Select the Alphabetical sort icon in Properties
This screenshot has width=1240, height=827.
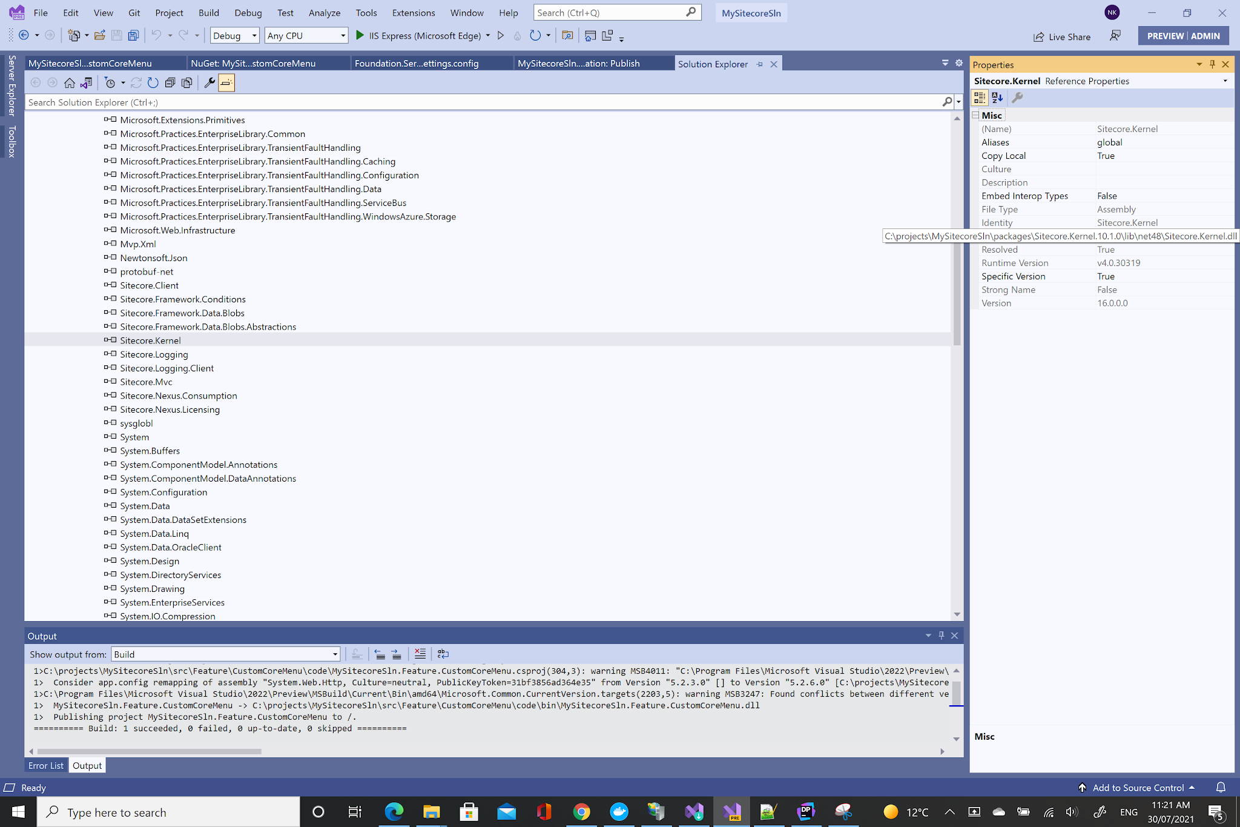pyautogui.click(x=997, y=98)
